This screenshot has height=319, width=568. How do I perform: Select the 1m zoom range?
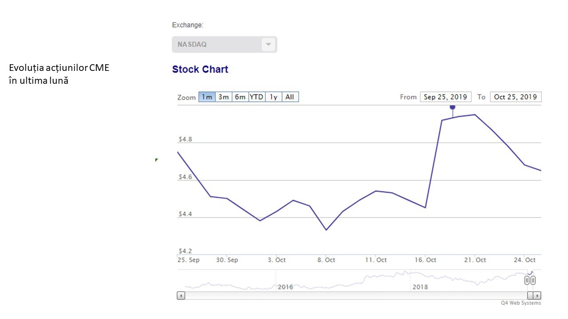point(207,97)
